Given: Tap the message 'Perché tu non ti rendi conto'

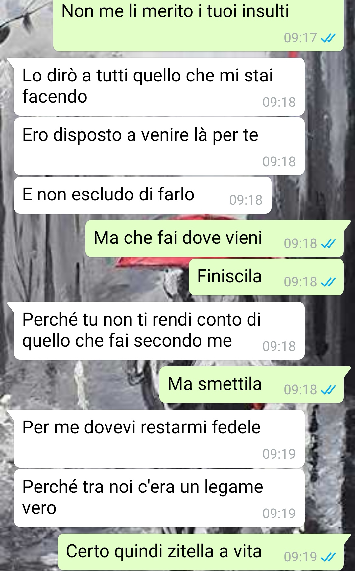Looking at the screenshot, I should [x=159, y=331].
